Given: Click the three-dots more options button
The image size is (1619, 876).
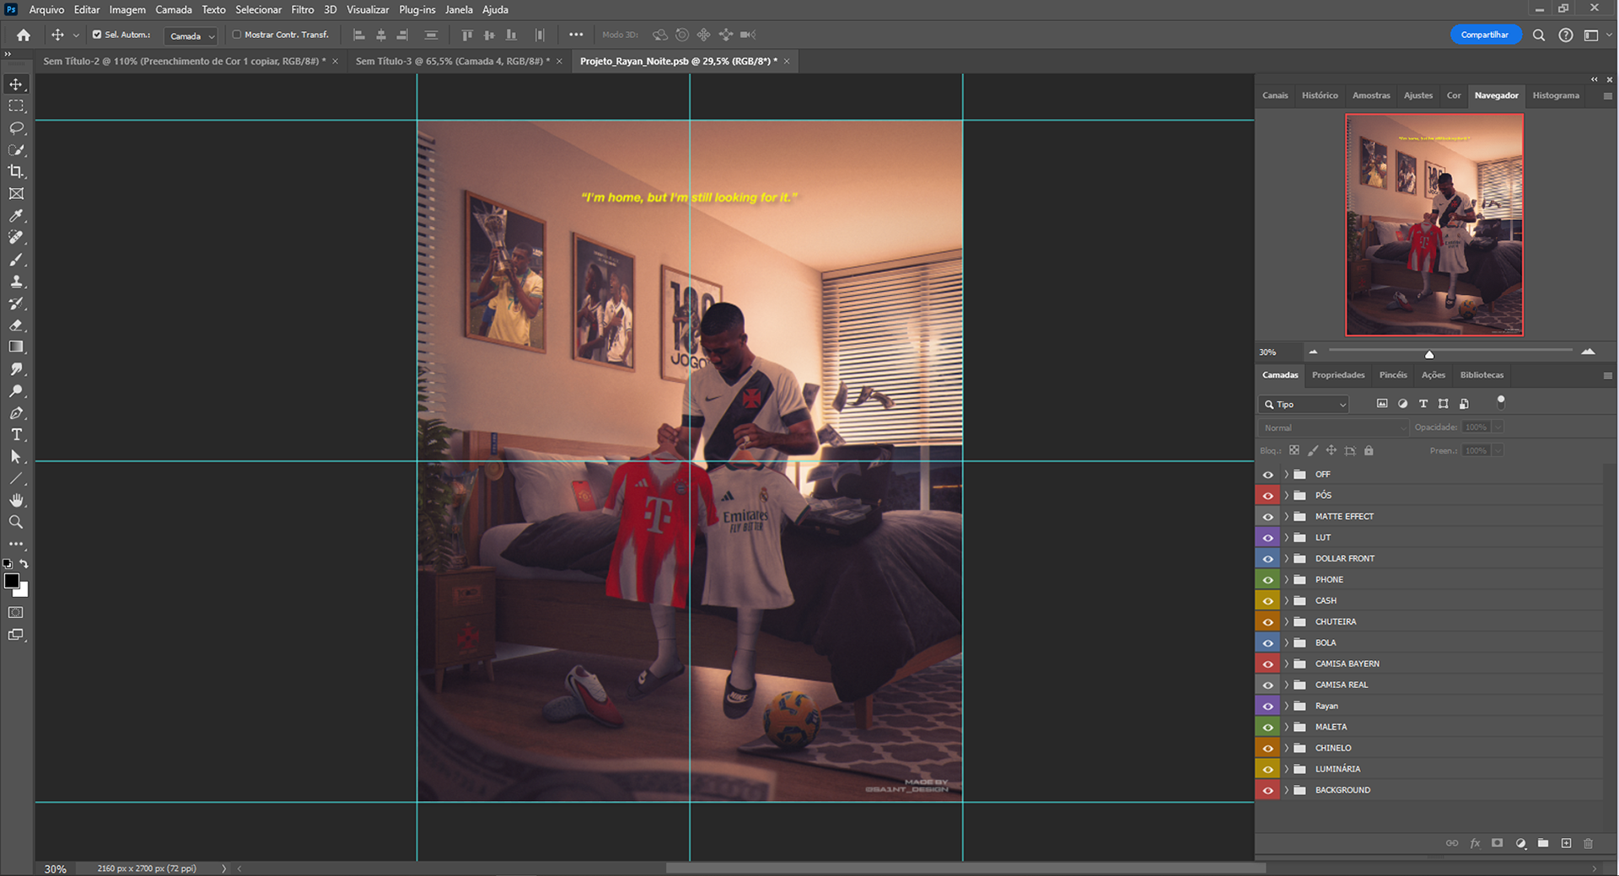Looking at the screenshot, I should [x=576, y=35].
